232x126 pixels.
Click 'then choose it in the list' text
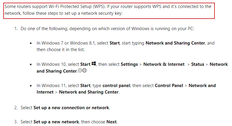click(60, 50)
